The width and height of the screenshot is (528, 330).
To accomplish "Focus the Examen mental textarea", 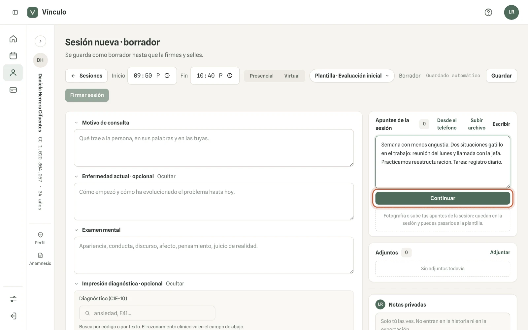I will pos(214,255).
